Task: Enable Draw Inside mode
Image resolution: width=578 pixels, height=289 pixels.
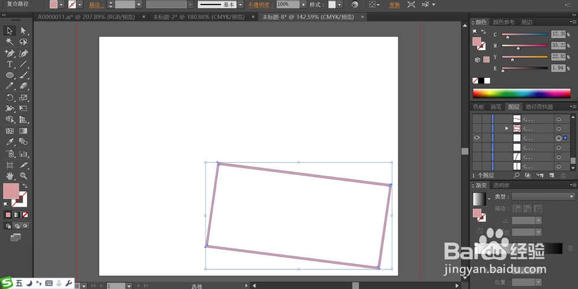Action: coord(25,226)
